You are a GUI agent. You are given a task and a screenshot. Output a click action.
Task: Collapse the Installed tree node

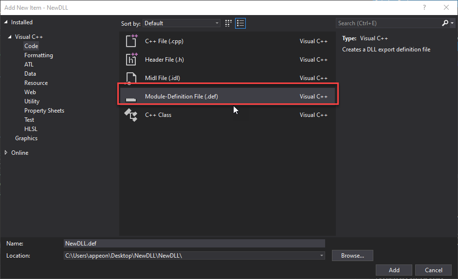pos(6,22)
